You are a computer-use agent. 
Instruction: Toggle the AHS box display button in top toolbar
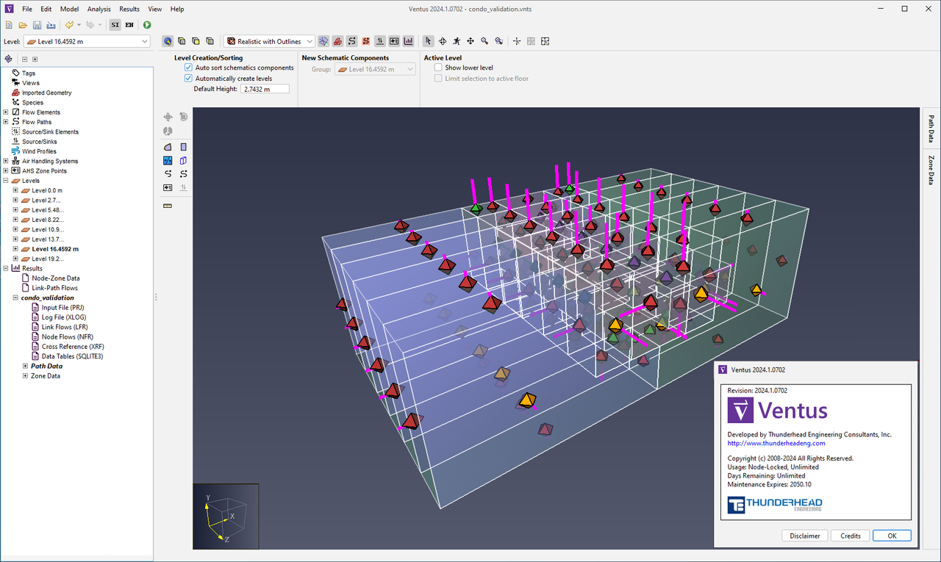(394, 41)
